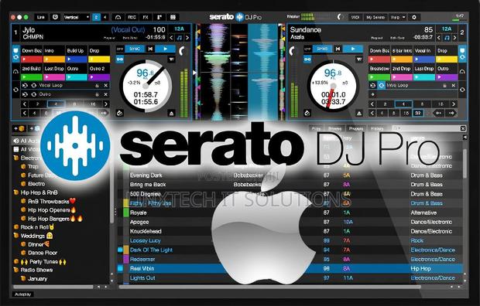
Task: Lock the Vocal Loop on deck 1
Action: point(97,86)
